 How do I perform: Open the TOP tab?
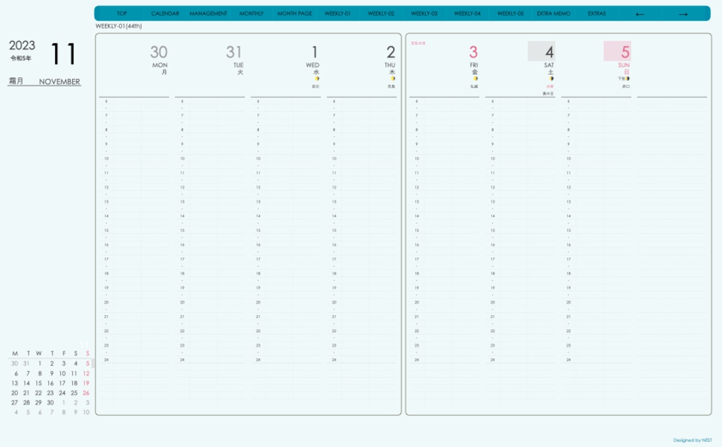pos(122,14)
